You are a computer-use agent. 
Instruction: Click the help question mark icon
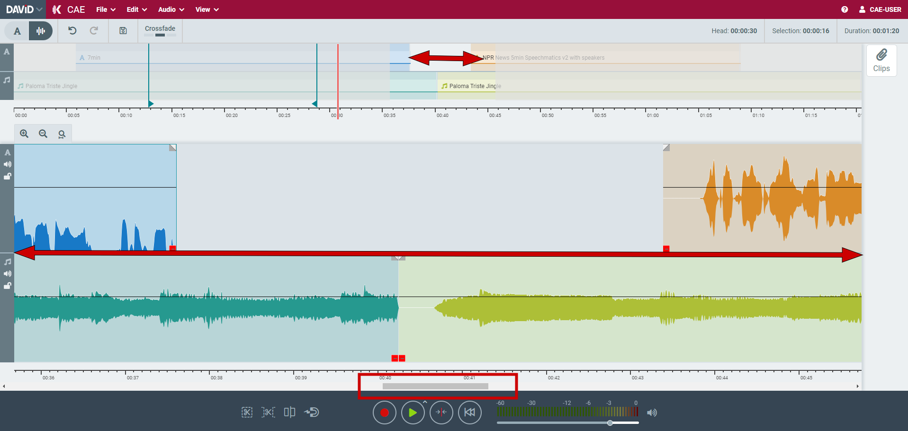click(845, 9)
